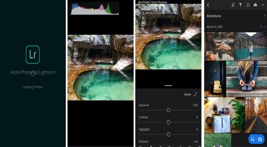Tap the Lr logo on loading screen
The height and width of the screenshot is (147, 267).
tap(33, 55)
